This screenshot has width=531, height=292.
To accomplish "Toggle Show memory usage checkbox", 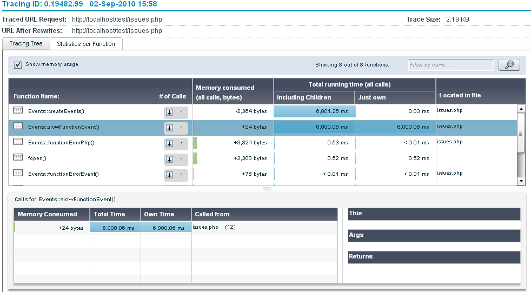I will pyautogui.click(x=18, y=64).
